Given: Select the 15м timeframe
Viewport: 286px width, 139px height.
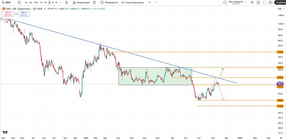Looking at the screenshot, I should pos(36,3).
